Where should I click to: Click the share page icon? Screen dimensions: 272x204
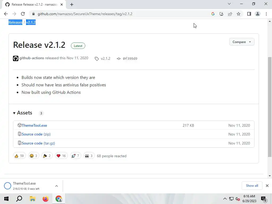coord(230,14)
